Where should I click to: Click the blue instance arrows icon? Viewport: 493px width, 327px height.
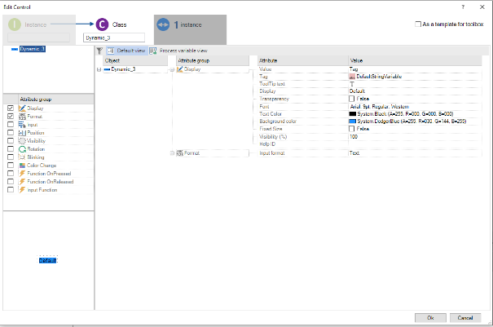tap(163, 24)
